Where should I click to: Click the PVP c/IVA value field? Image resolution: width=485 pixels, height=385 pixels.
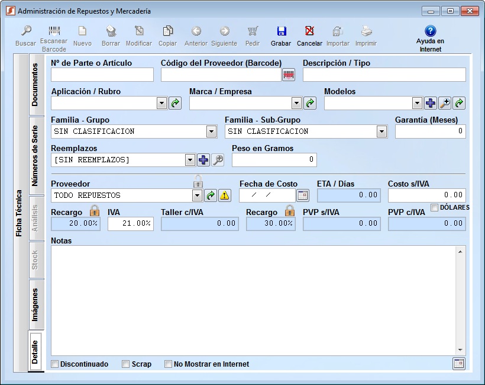427,224
